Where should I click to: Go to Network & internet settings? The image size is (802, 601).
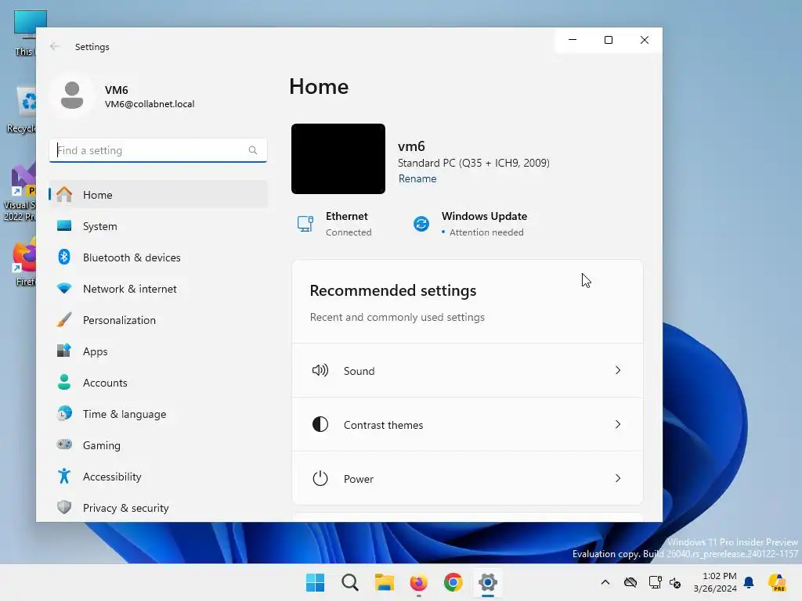click(158, 289)
